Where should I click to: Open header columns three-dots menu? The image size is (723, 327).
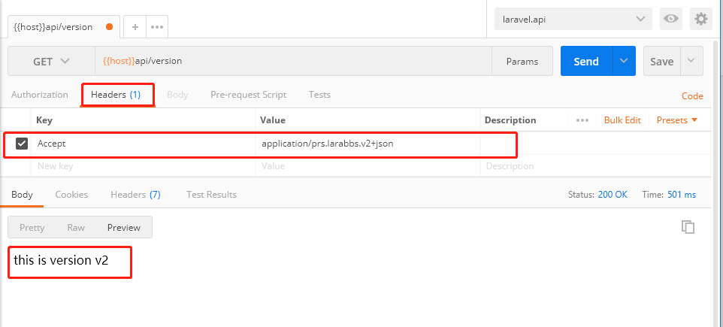click(x=582, y=120)
